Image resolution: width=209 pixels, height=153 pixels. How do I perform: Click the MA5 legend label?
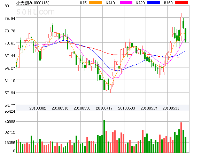(x=83, y=3)
